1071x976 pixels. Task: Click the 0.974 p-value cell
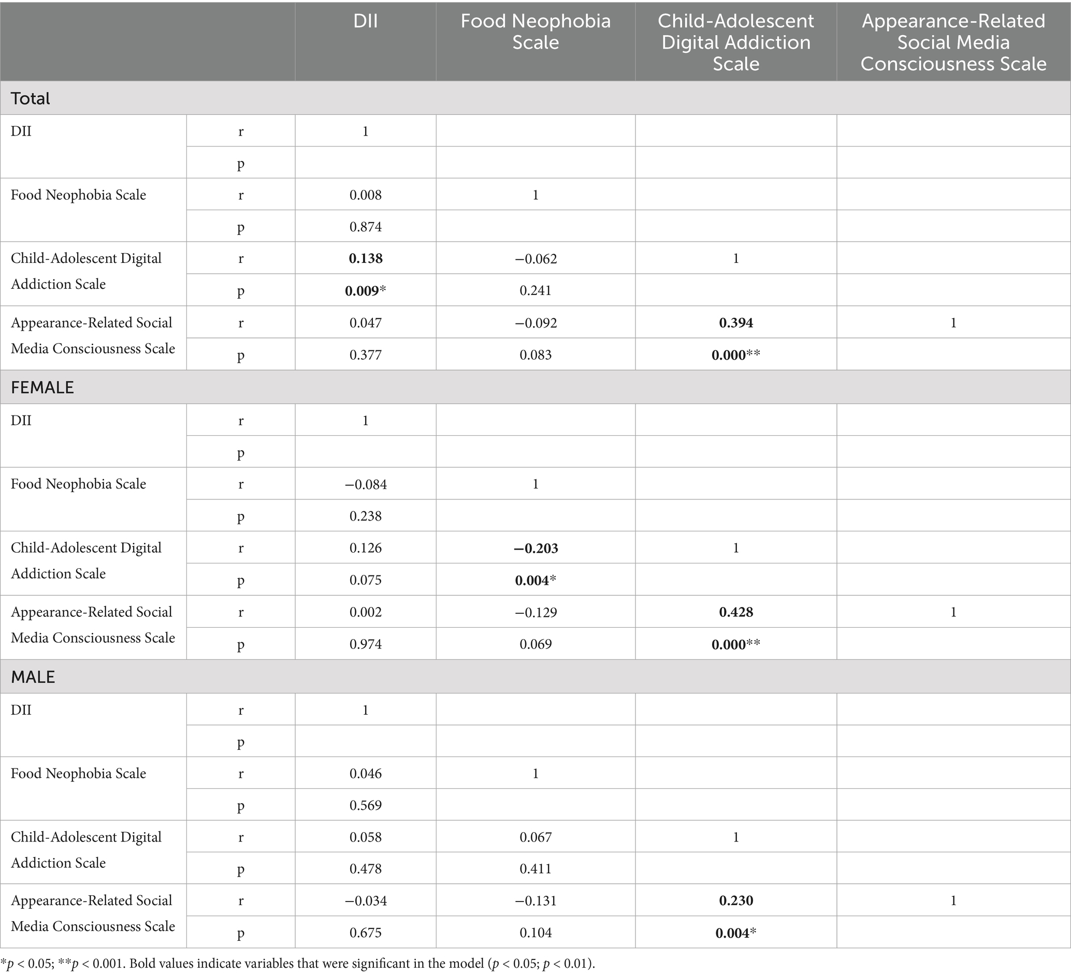tap(366, 644)
